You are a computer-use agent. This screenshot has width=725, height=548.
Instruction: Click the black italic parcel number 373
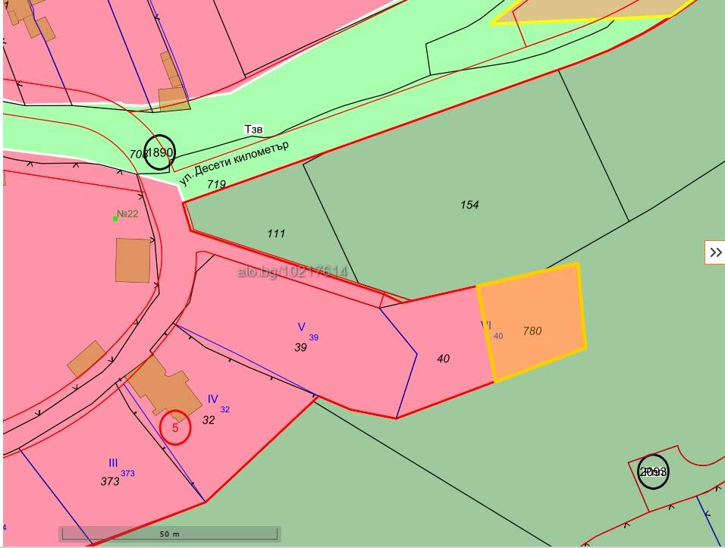point(110,481)
